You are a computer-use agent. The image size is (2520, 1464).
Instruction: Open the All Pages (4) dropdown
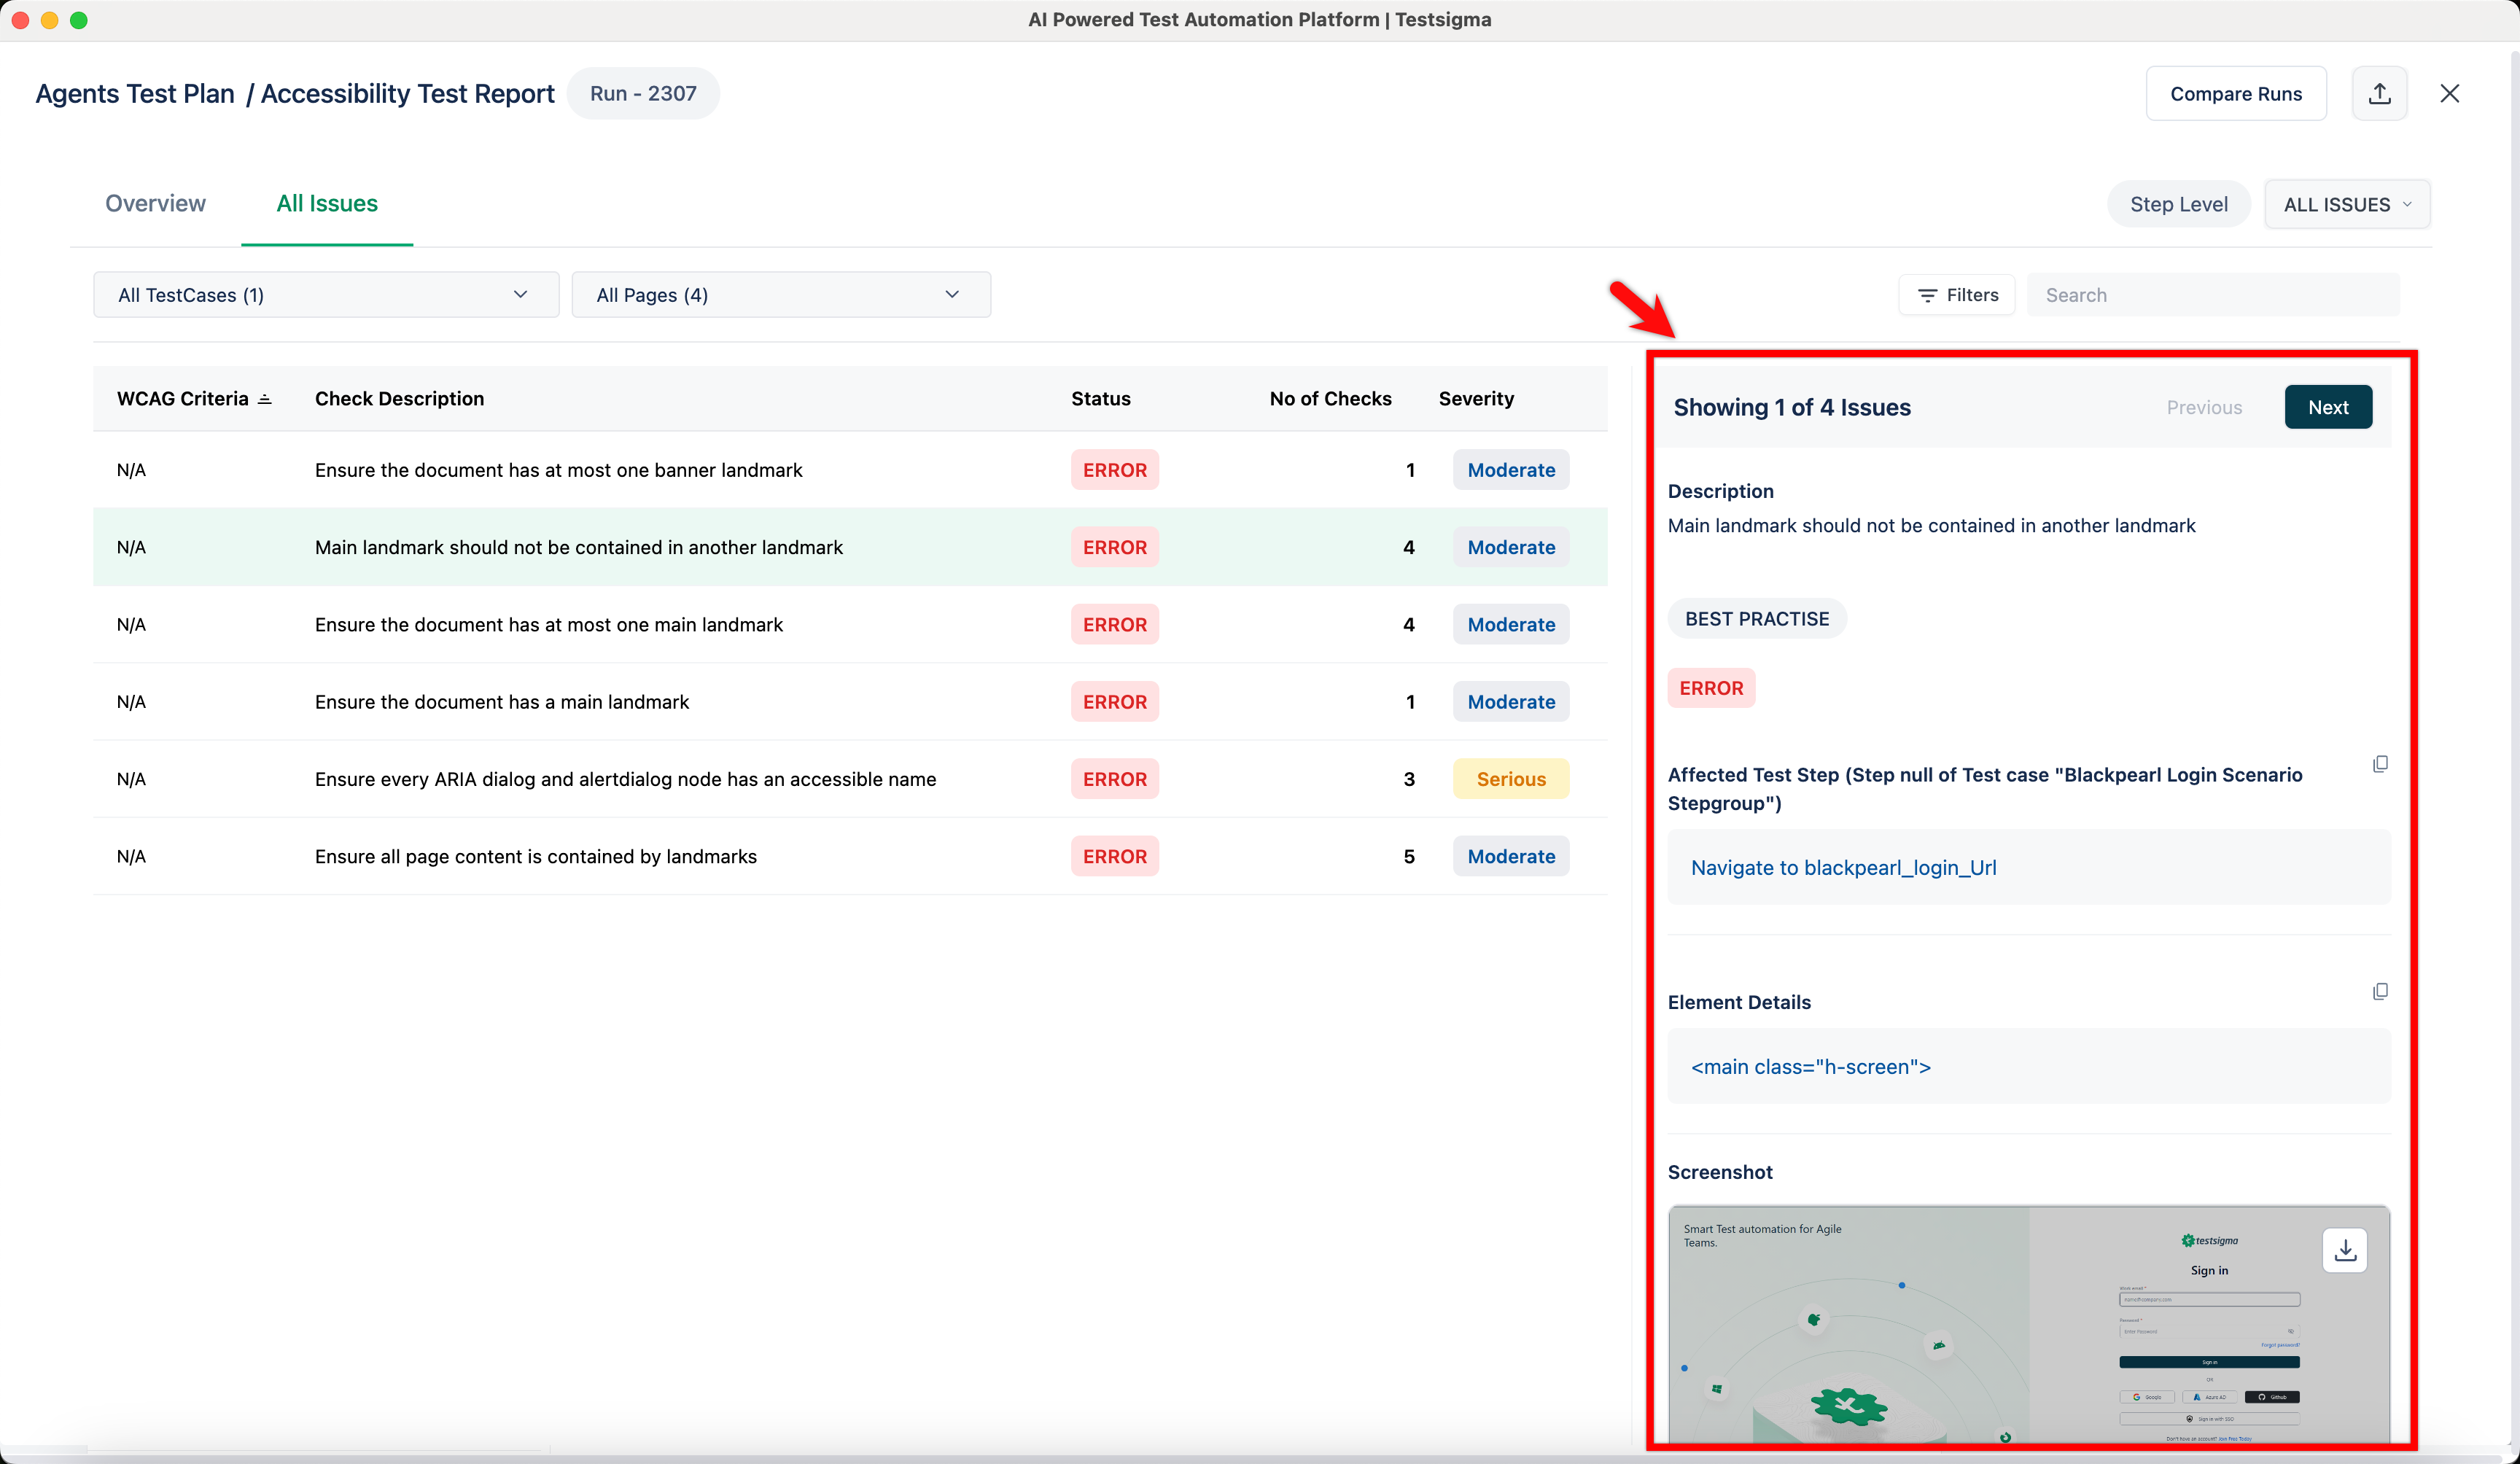[x=780, y=295]
